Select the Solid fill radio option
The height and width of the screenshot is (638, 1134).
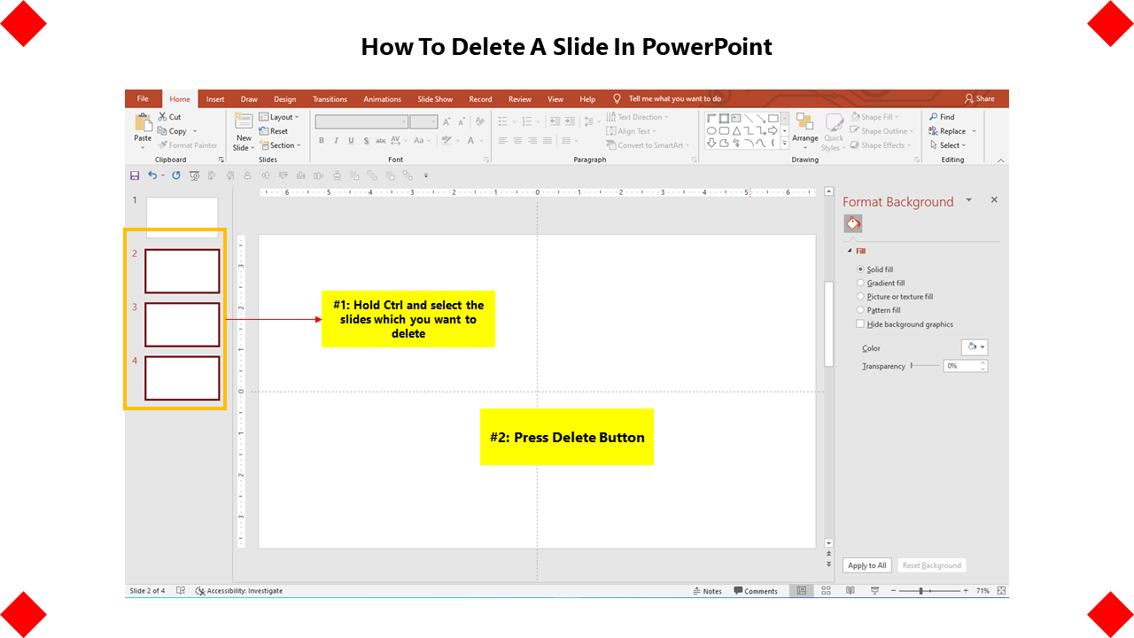[x=860, y=269]
